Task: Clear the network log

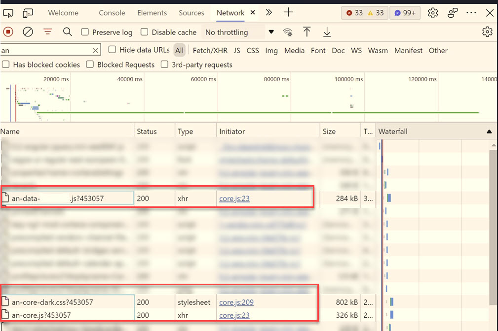Action: (x=28, y=32)
